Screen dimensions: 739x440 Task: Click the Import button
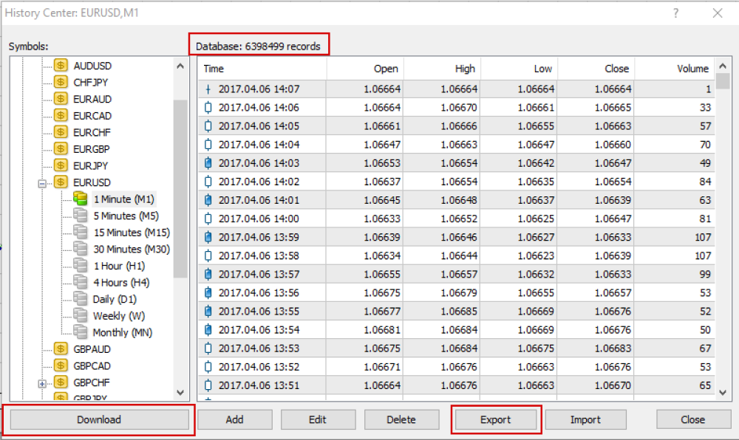pos(585,419)
